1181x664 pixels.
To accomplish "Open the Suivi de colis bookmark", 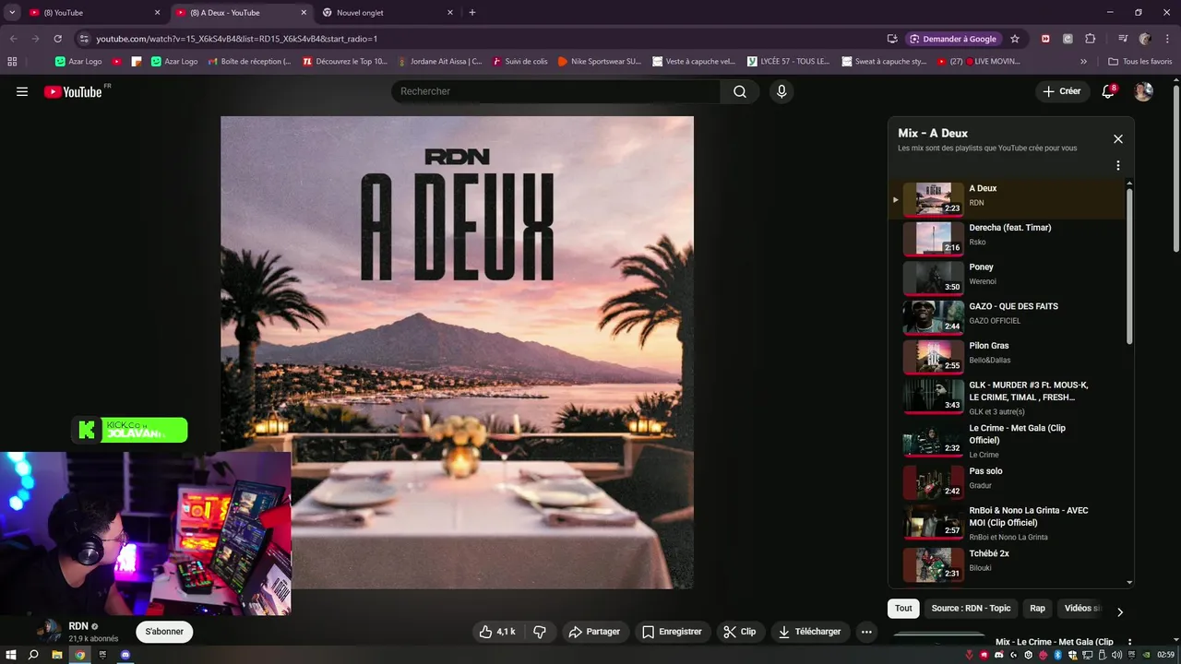I will click(519, 62).
